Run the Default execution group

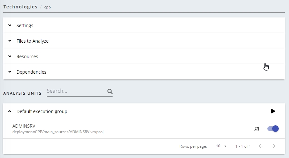273,111
